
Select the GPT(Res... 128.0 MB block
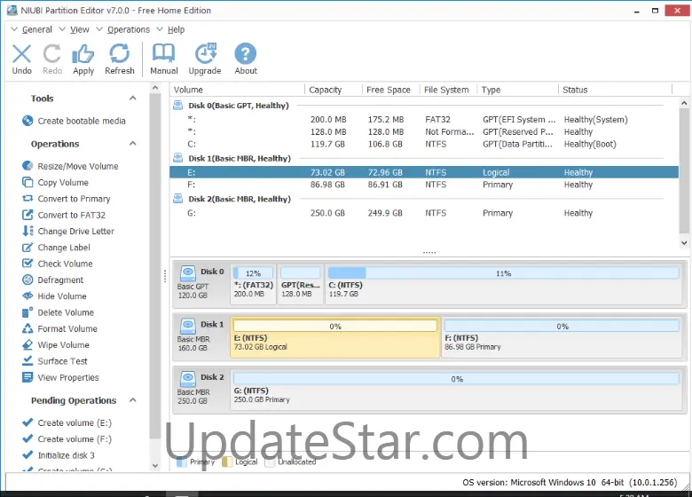click(x=301, y=284)
